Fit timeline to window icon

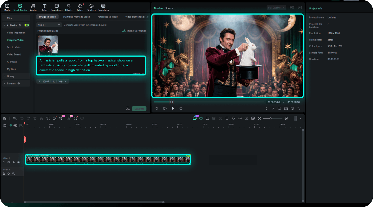click(x=253, y=118)
